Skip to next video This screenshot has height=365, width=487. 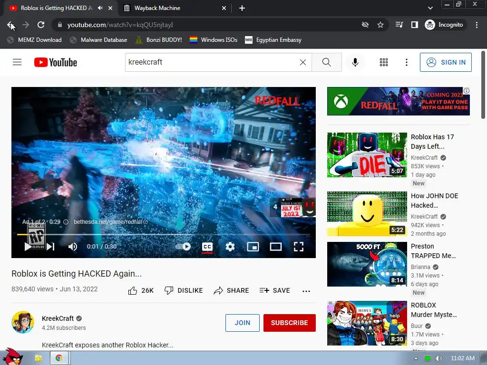tap(50, 247)
